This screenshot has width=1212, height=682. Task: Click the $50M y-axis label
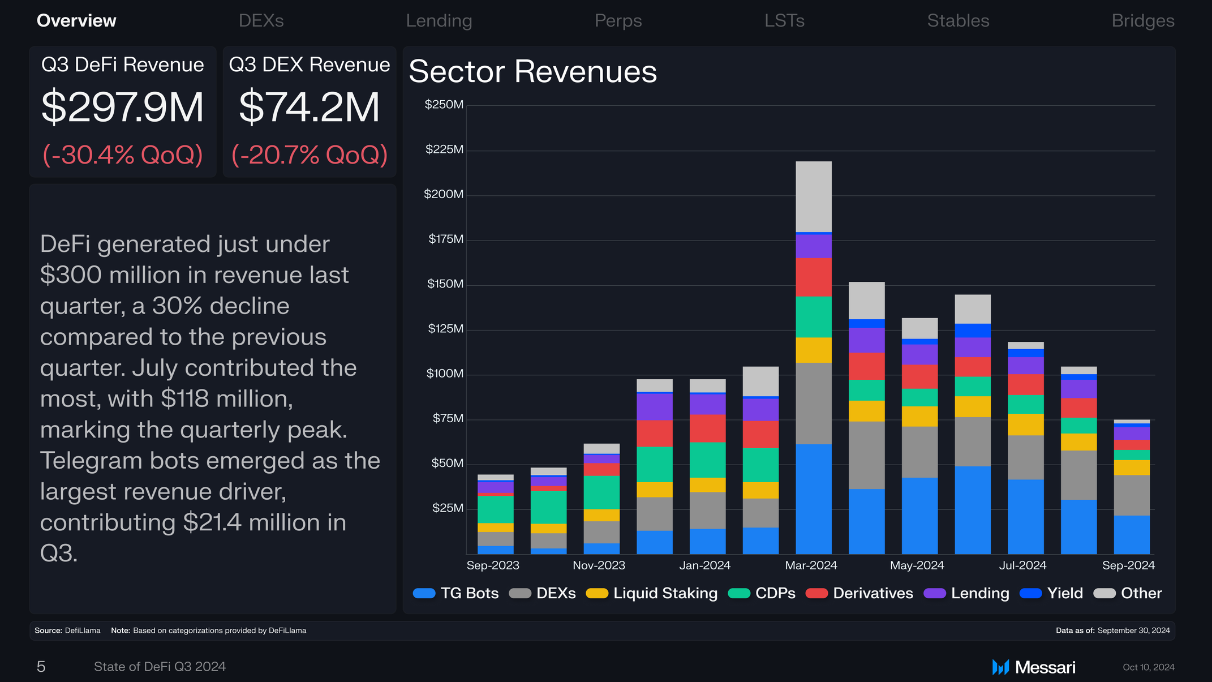point(447,464)
